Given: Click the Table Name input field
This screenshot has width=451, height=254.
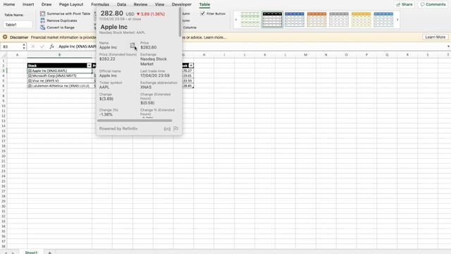Looking at the screenshot, I should click(18, 25).
